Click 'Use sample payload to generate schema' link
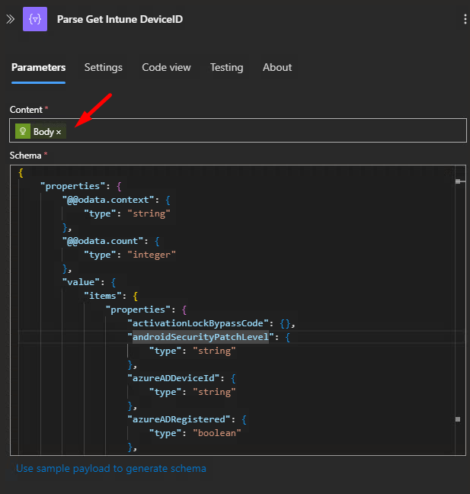Image resolution: width=470 pixels, height=494 pixels. 111,468
